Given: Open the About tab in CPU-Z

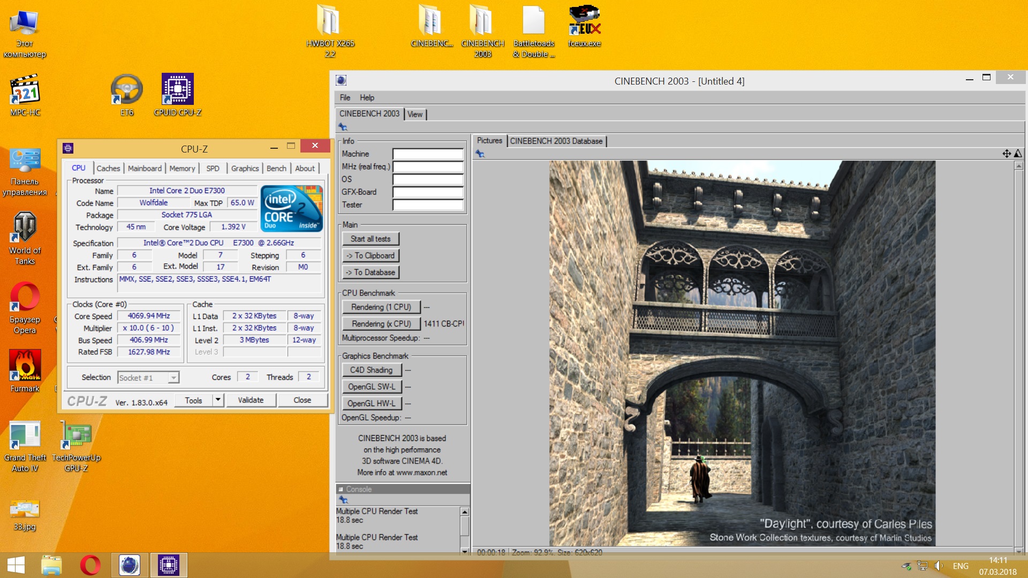Looking at the screenshot, I should click(305, 168).
